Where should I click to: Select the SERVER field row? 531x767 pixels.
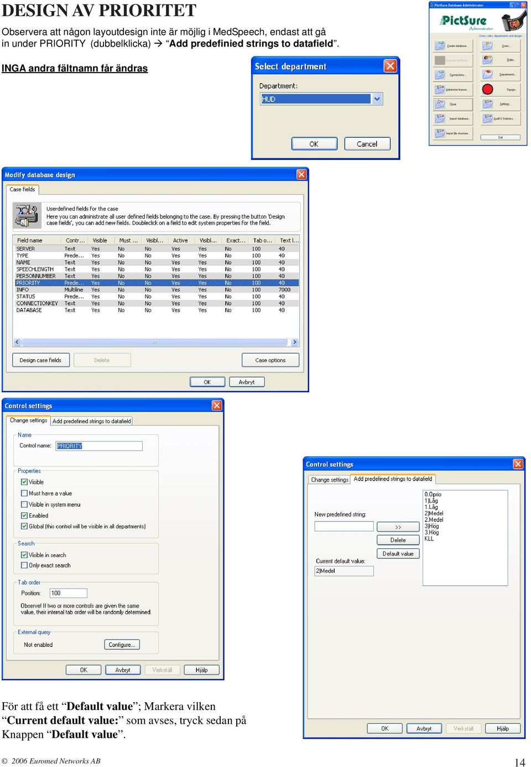pos(157,249)
